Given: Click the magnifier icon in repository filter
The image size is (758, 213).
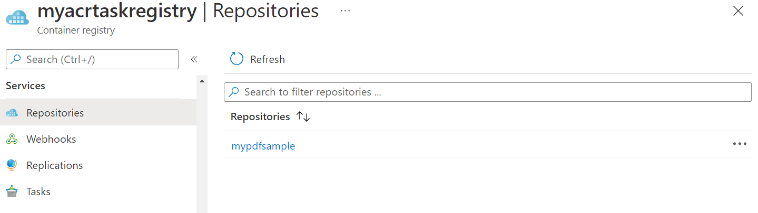Looking at the screenshot, I should pyautogui.click(x=234, y=92).
